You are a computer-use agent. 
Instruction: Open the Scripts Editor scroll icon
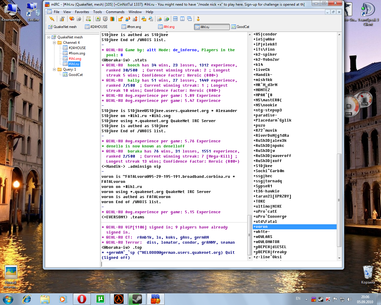[88, 19]
